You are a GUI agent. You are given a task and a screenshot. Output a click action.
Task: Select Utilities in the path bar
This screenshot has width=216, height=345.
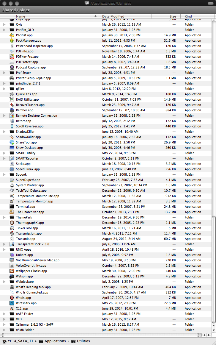[x=81, y=341]
